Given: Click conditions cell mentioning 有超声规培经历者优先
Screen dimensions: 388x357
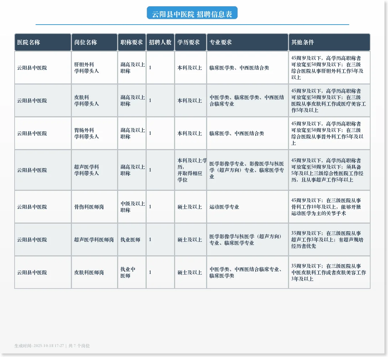Looking at the screenshot, I should coord(329,240).
